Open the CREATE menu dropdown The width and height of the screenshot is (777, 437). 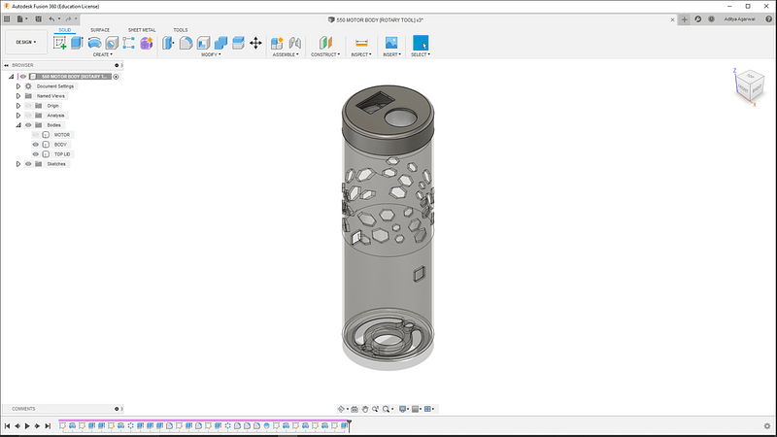click(x=103, y=54)
